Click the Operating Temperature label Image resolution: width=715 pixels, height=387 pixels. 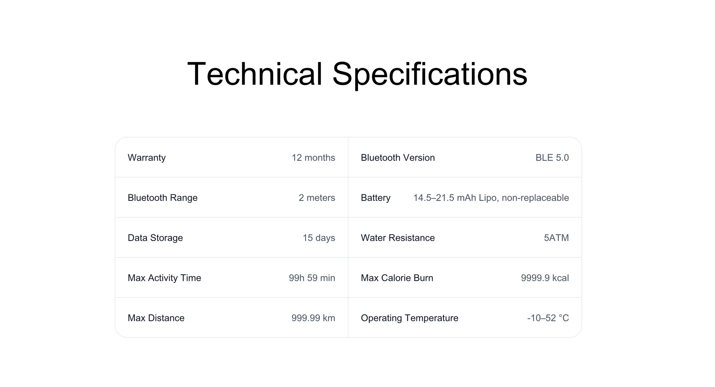click(409, 318)
